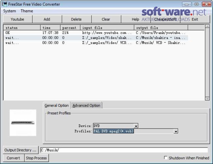
Task: Open the Theme menu
Action: 27,11
